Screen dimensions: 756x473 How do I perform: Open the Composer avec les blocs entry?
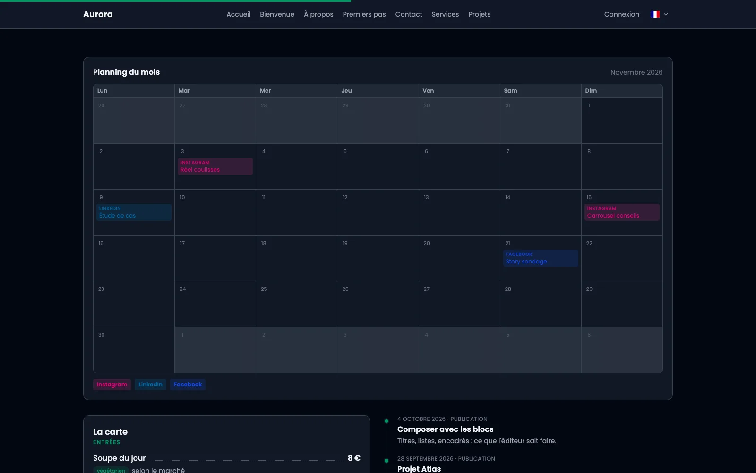click(445, 429)
